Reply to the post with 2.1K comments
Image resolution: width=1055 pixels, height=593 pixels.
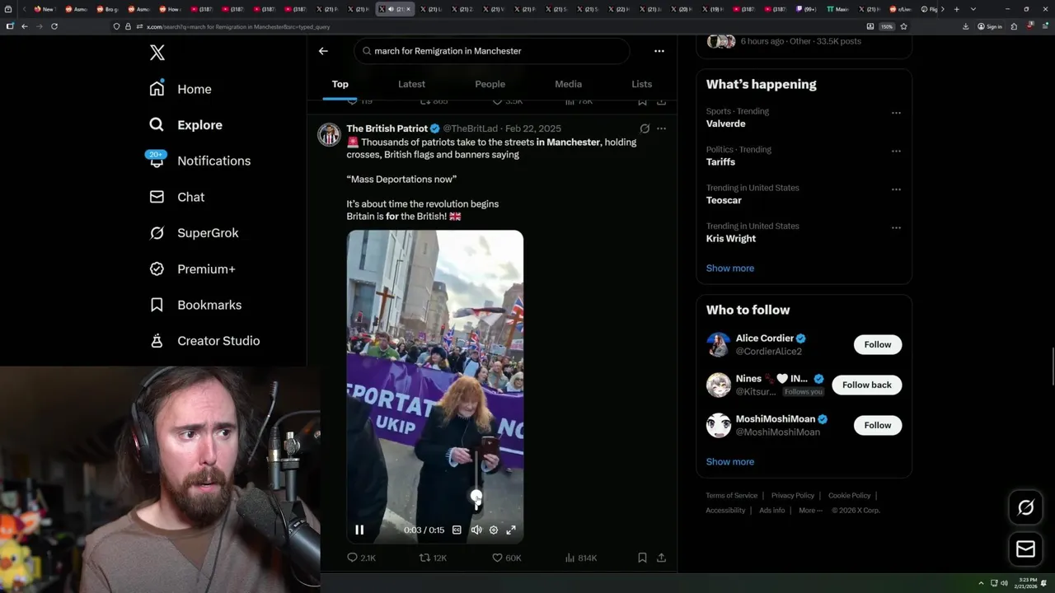[361, 558]
